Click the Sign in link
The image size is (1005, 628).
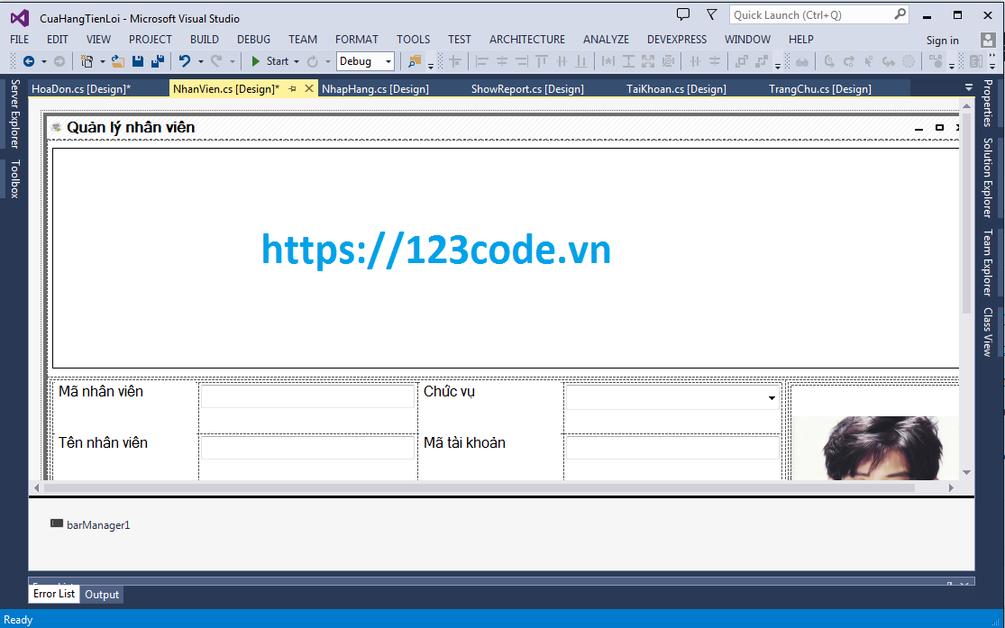[x=943, y=40]
